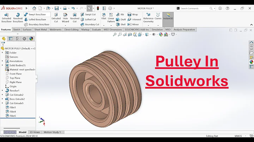Click the Search Commands field

[x=195, y=8]
